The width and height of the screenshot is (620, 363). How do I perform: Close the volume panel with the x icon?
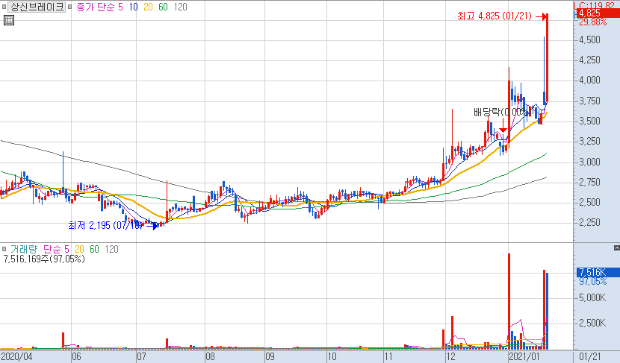coord(616,247)
